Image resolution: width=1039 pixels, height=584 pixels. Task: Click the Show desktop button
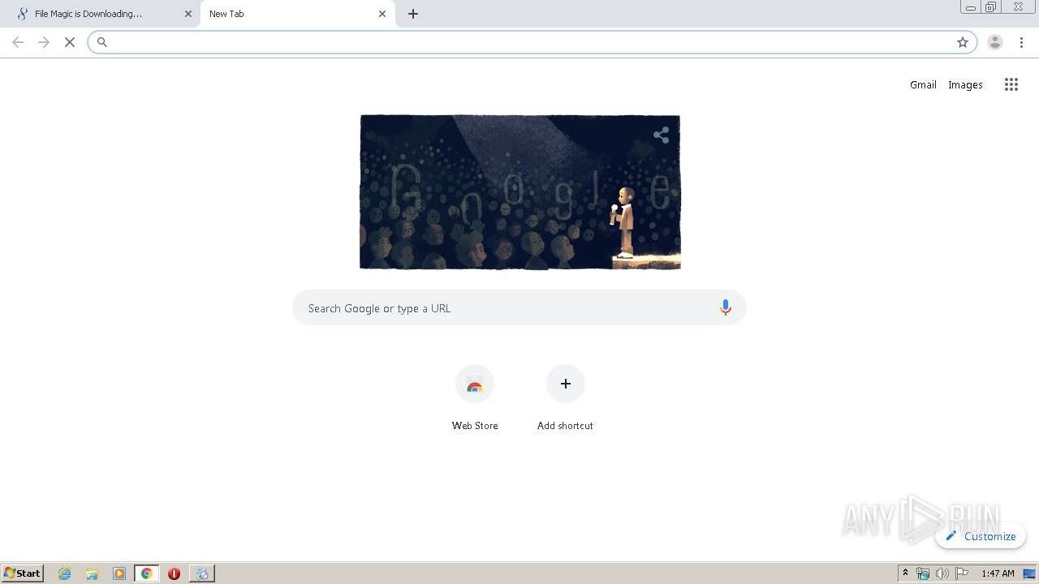coord(1030,573)
